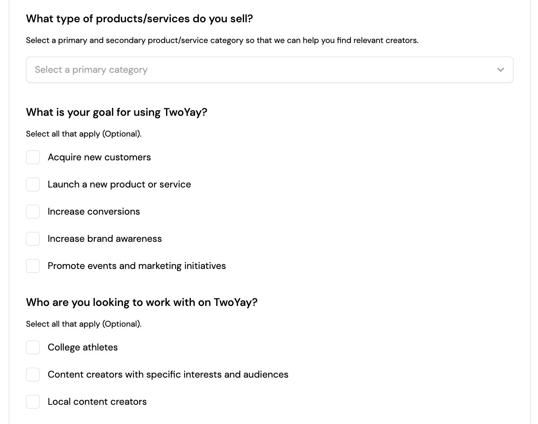Select Increase brand awareness checkbox
The image size is (538, 424).
click(x=33, y=239)
